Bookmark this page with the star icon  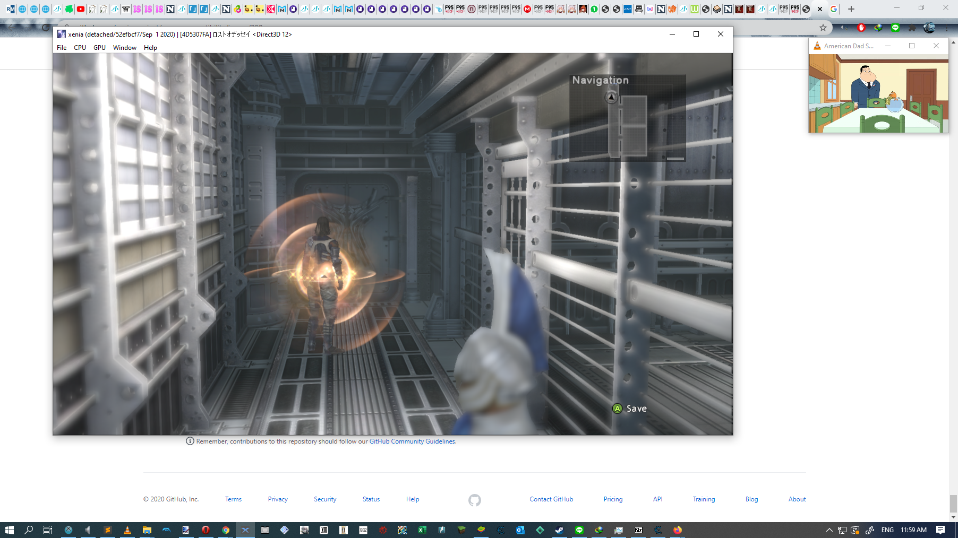[823, 28]
